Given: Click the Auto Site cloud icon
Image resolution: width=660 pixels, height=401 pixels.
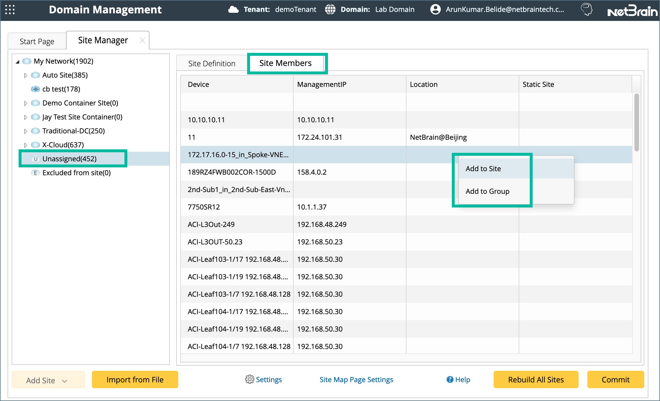Looking at the screenshot, I should [35, 75].
